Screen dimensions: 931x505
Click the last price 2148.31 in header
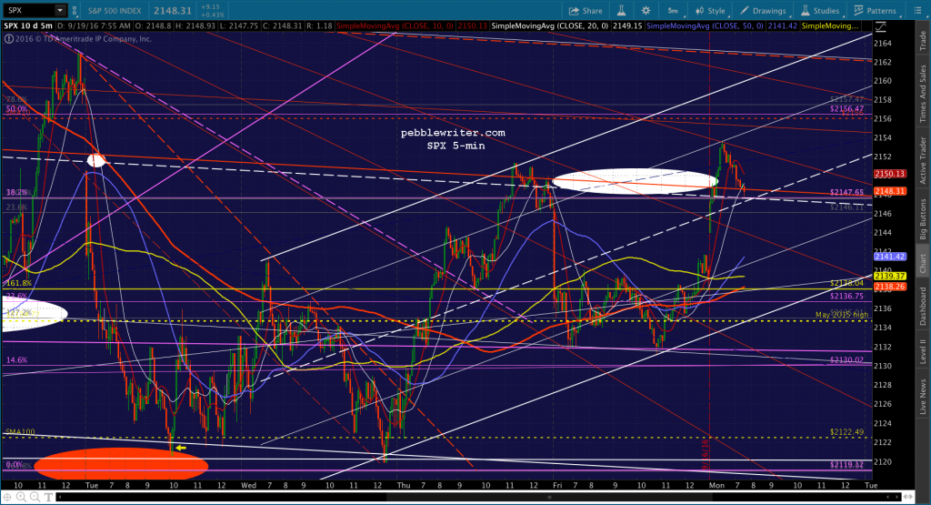pos(172,11)
